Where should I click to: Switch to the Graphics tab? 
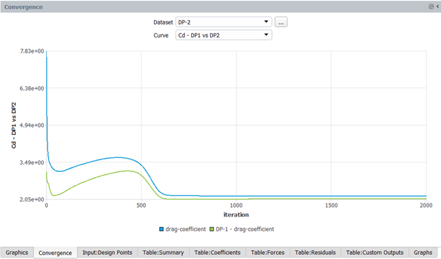pyautogui.click(x=17, y=253)
